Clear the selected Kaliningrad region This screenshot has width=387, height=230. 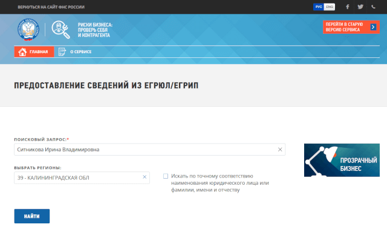point(145,177)
